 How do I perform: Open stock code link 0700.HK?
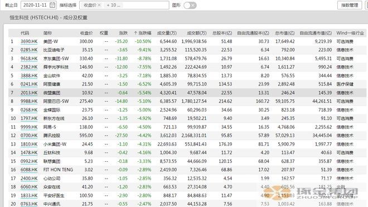[29, 136]
